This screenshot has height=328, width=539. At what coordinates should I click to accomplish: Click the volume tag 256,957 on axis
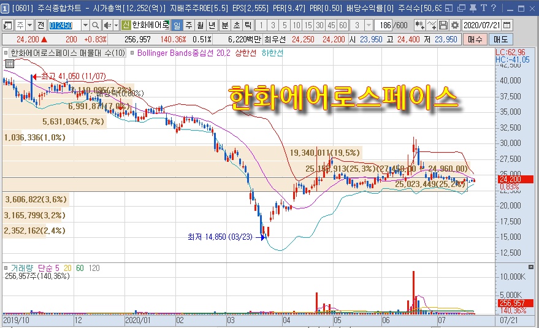click(x=516, y=303)
